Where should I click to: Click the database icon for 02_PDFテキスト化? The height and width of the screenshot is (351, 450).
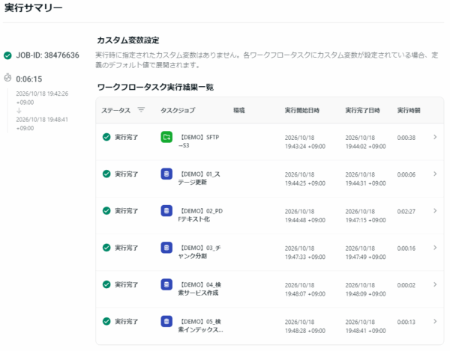tap(166, 211)
